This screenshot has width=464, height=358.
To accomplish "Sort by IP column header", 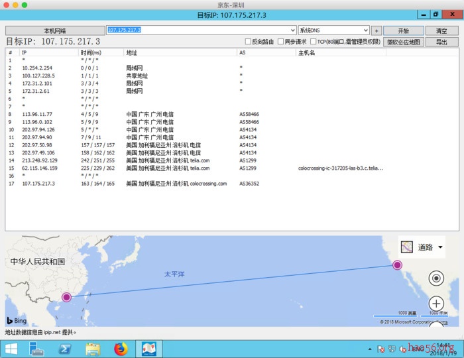I will [49, 52].
